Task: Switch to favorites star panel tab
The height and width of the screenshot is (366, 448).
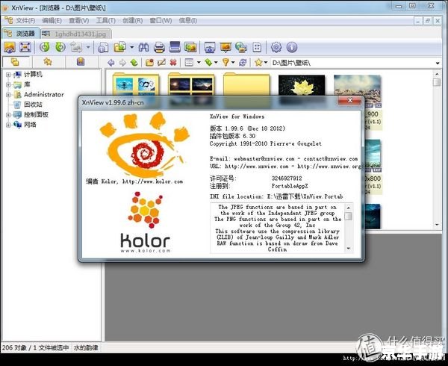Action: tap(48, 62)
